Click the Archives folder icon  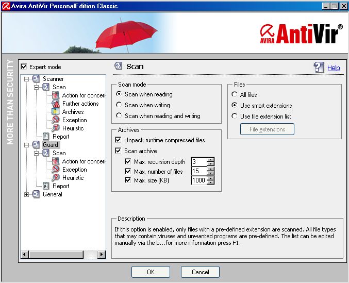tap(56, 112)
